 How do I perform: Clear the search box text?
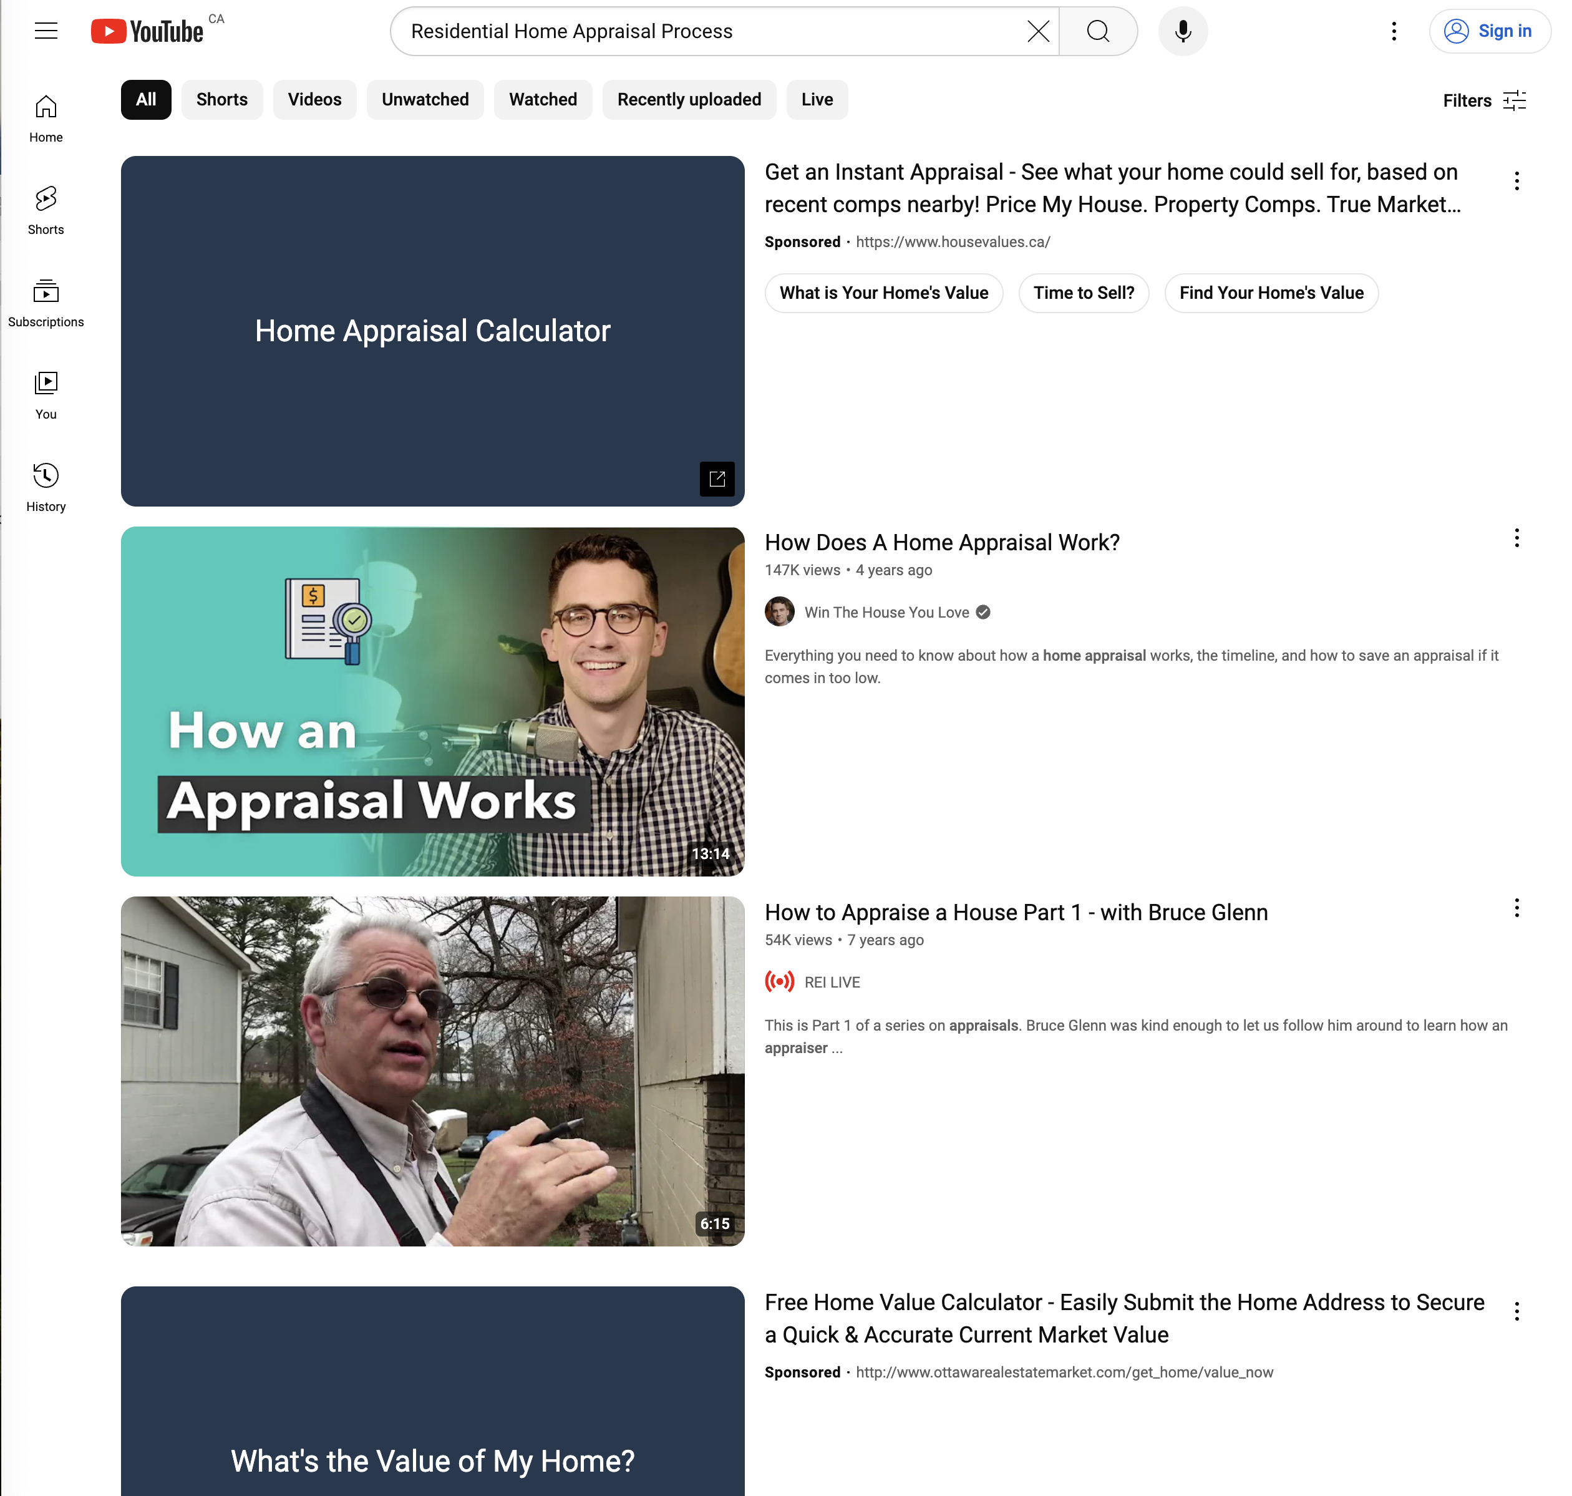tap(1037, 31)
